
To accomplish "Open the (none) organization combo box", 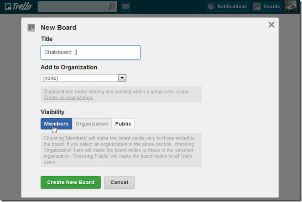I will pyautogui.click(x=83, y=78).
